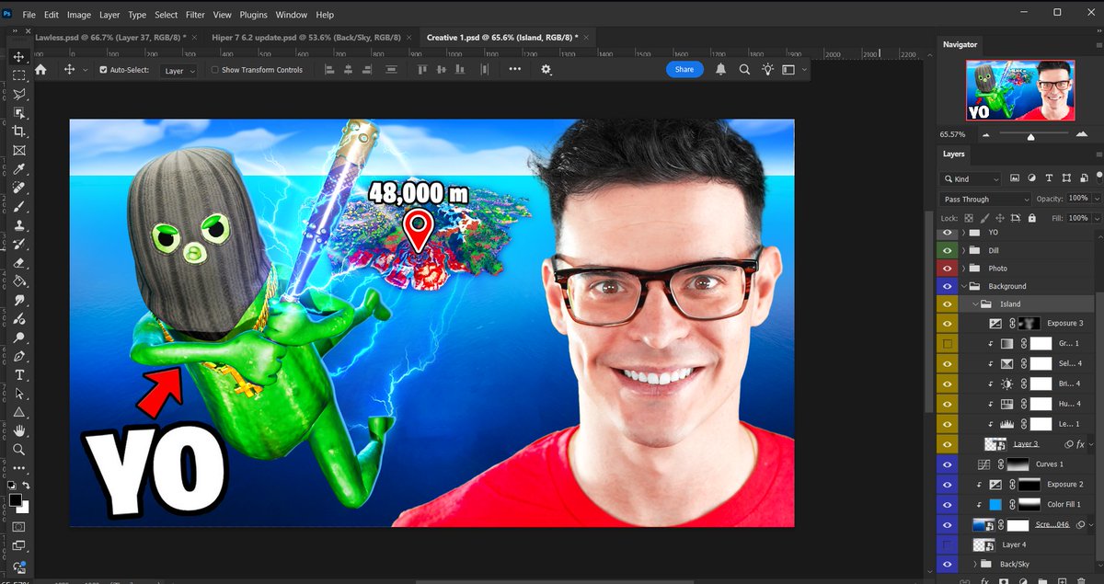This screenshot has height=584, width=1104.
Task: Hide the Dill group layer
Action: [947, 250]
